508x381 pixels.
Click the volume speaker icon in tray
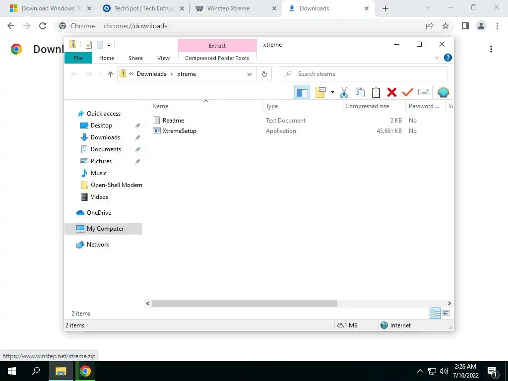444,371
